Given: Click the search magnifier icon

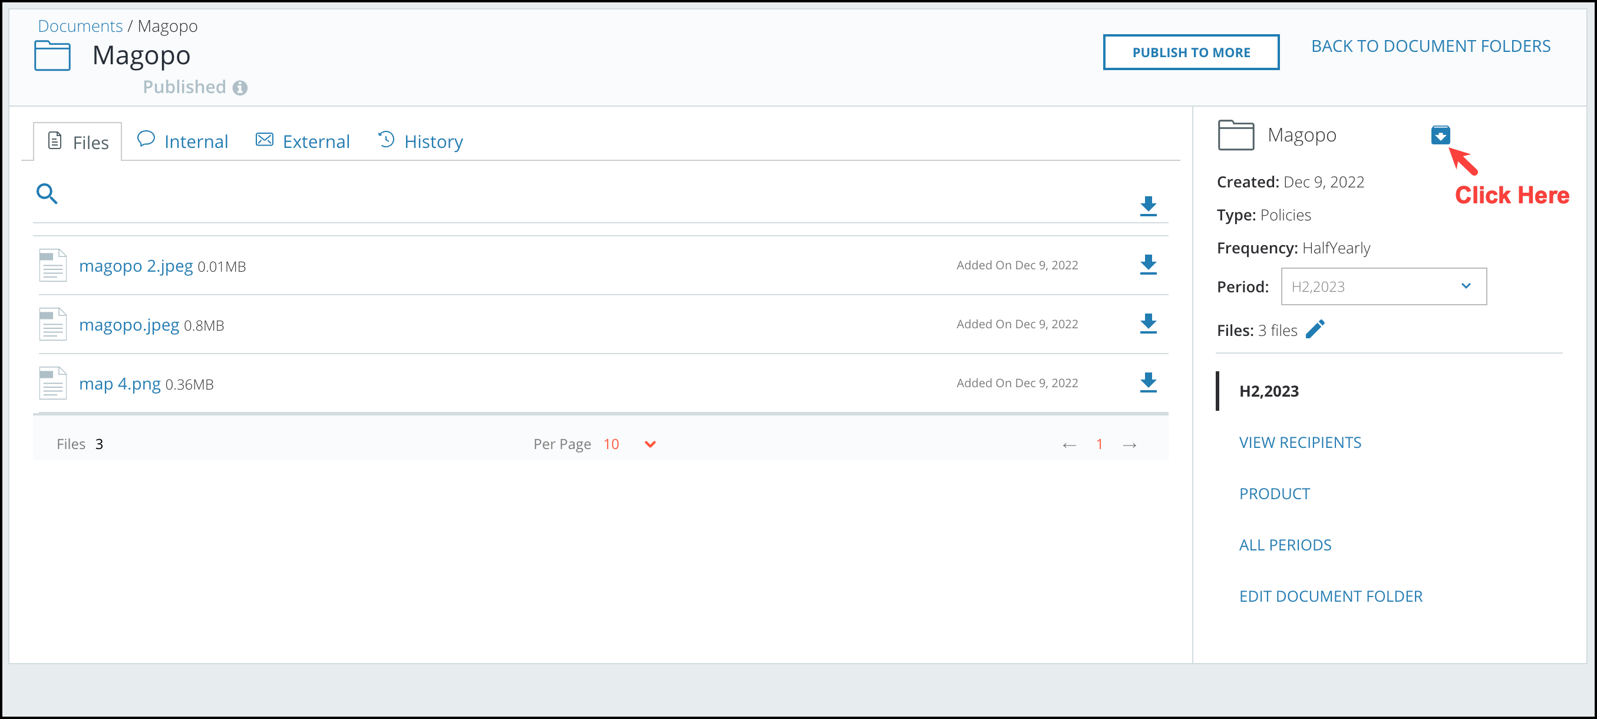Looking at the screenshot, I should pyautogui.click(x=47, y=194).
